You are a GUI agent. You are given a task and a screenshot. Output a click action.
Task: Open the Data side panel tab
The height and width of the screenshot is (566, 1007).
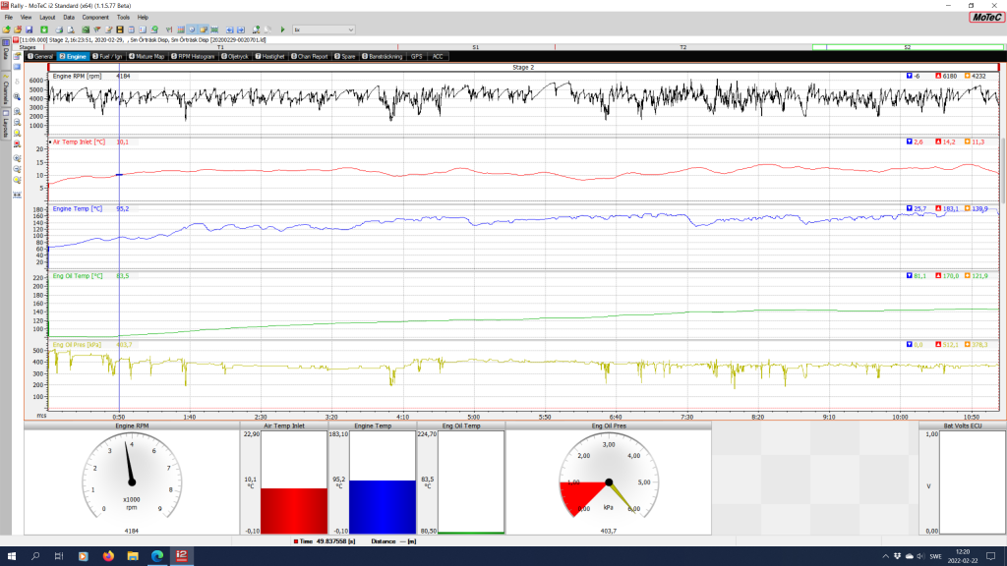pos(6,51)
